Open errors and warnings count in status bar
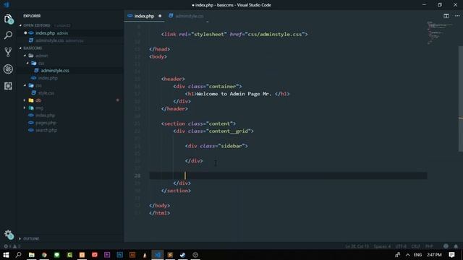 click(12, 246)
